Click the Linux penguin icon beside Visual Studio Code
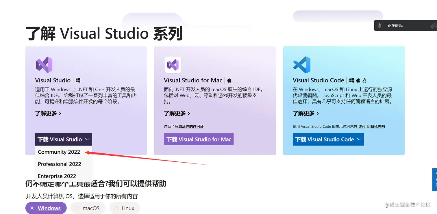This screenshot has height=214, width=437. pyautogui.click(x=364, y=80)
